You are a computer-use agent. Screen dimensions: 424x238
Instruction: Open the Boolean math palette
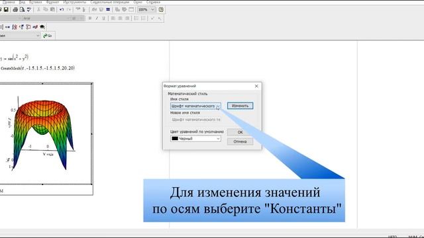(22, 27)
